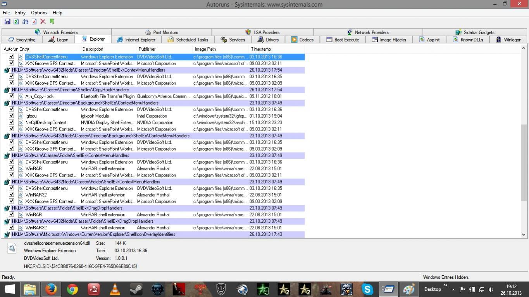The image size is (529, 297).
Task: Open entry Properties via the checkmark document icon
Action: point(34,22)
